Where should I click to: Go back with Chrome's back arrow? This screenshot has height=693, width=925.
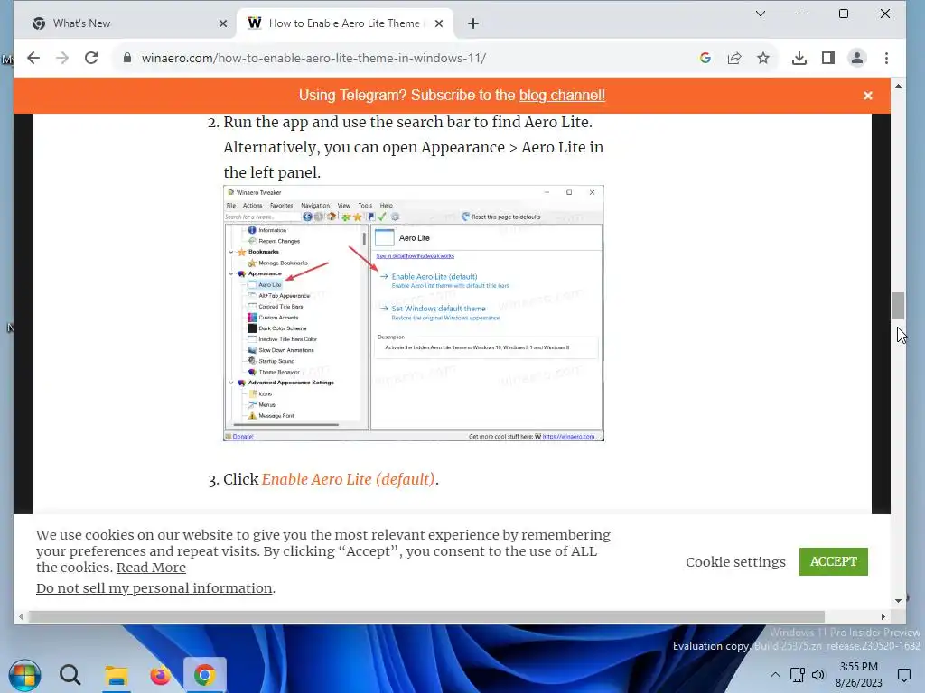(x=33, y=58)
